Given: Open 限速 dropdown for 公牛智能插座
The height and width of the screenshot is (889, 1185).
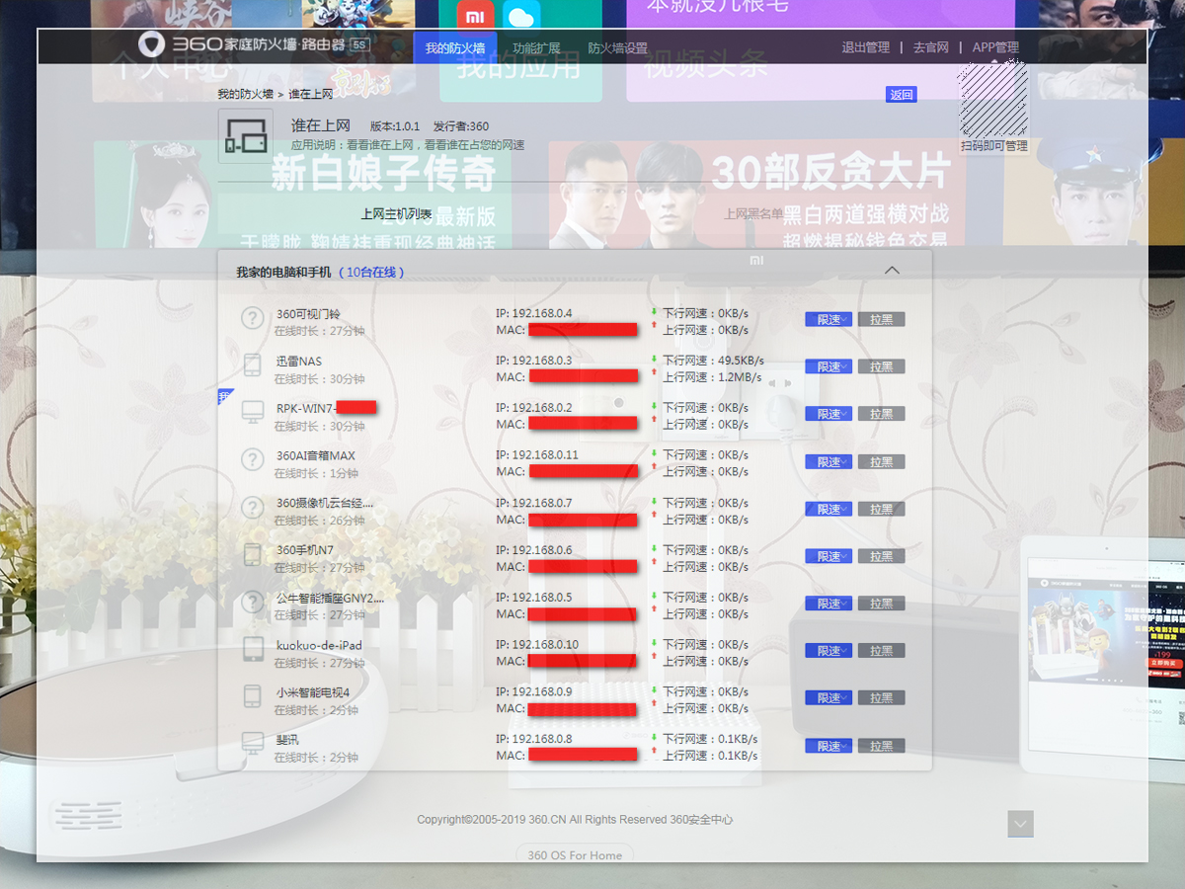Looking at the screenshot, I should pos(829,604).
